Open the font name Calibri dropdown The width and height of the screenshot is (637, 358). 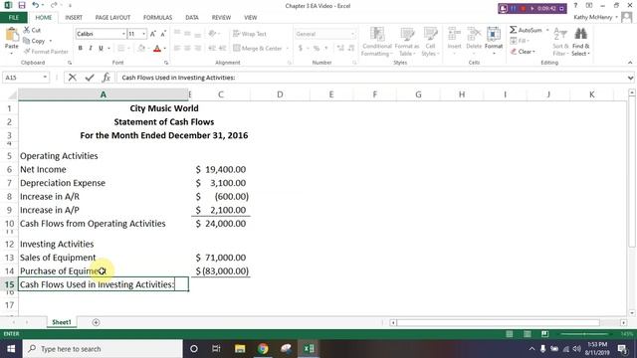tap(123, 34)
